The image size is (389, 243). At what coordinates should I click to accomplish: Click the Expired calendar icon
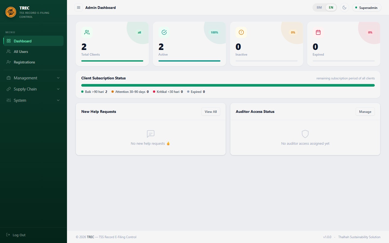pyautogui.click(x=318, y=32)
